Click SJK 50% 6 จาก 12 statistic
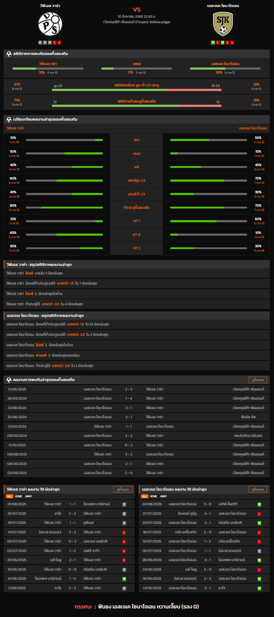 225,73
